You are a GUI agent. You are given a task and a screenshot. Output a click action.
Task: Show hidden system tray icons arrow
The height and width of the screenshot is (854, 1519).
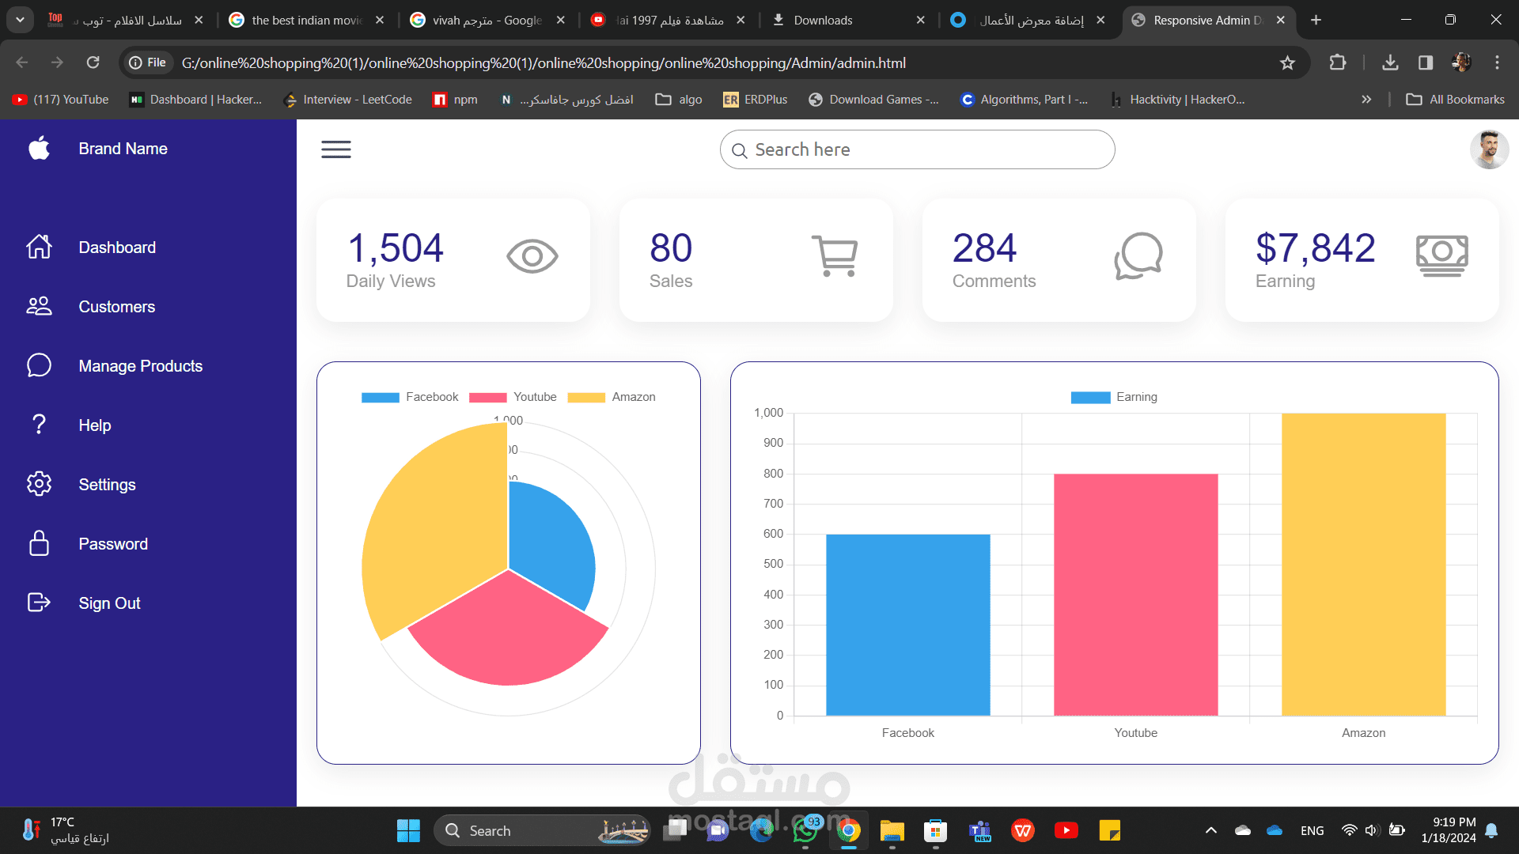tap(1210, 830)
